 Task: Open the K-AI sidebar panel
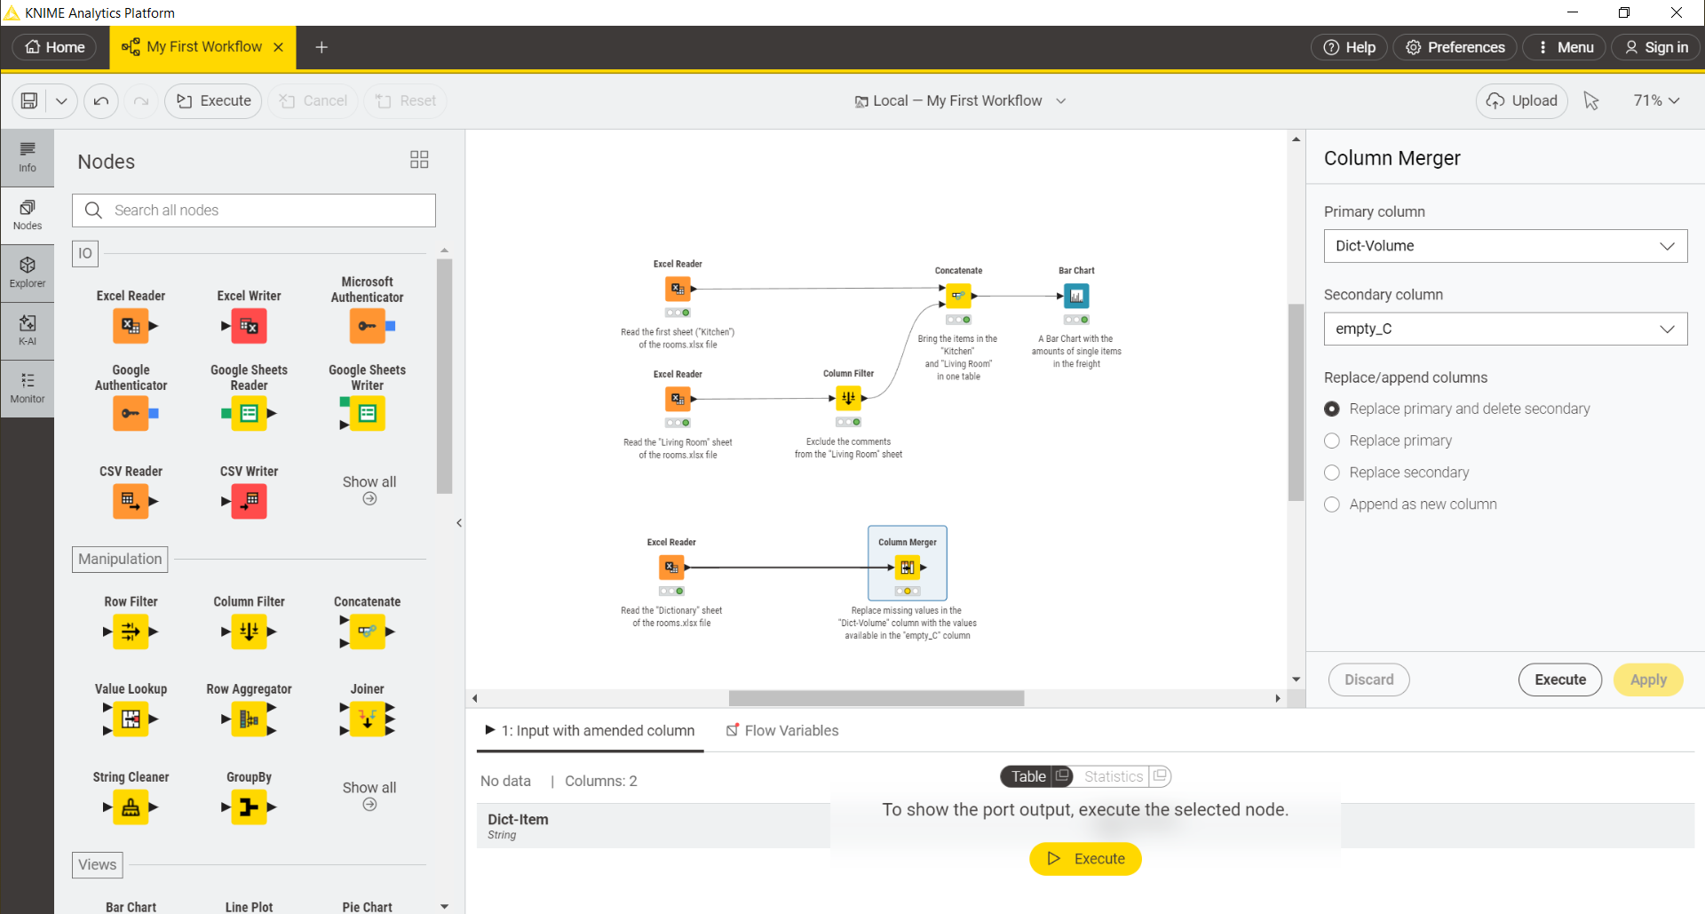pyautogui.click(x=28, y=330)
